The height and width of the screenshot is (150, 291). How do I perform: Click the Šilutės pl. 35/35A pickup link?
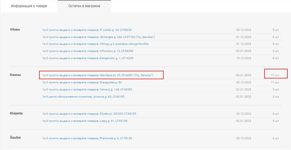(x=89, y=114)
